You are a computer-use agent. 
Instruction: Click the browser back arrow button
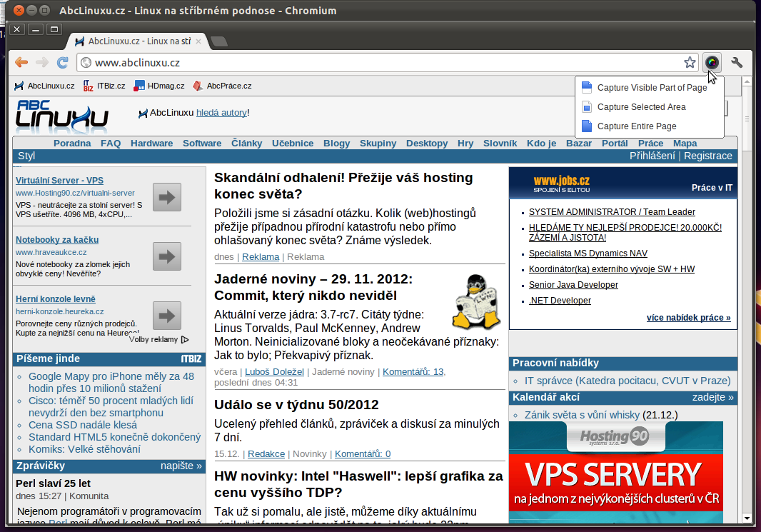pos(21,62)
